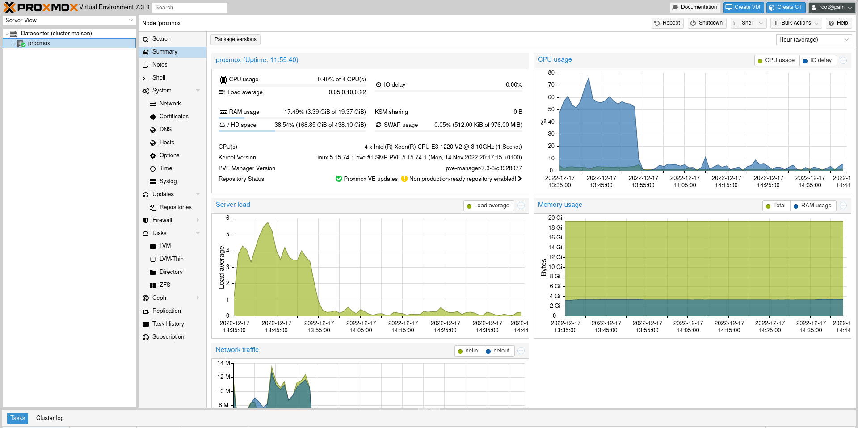Toggle Total series in Memory usage legend
The width and height of the screenshot is (858, 428).
[x=776, y=206]
